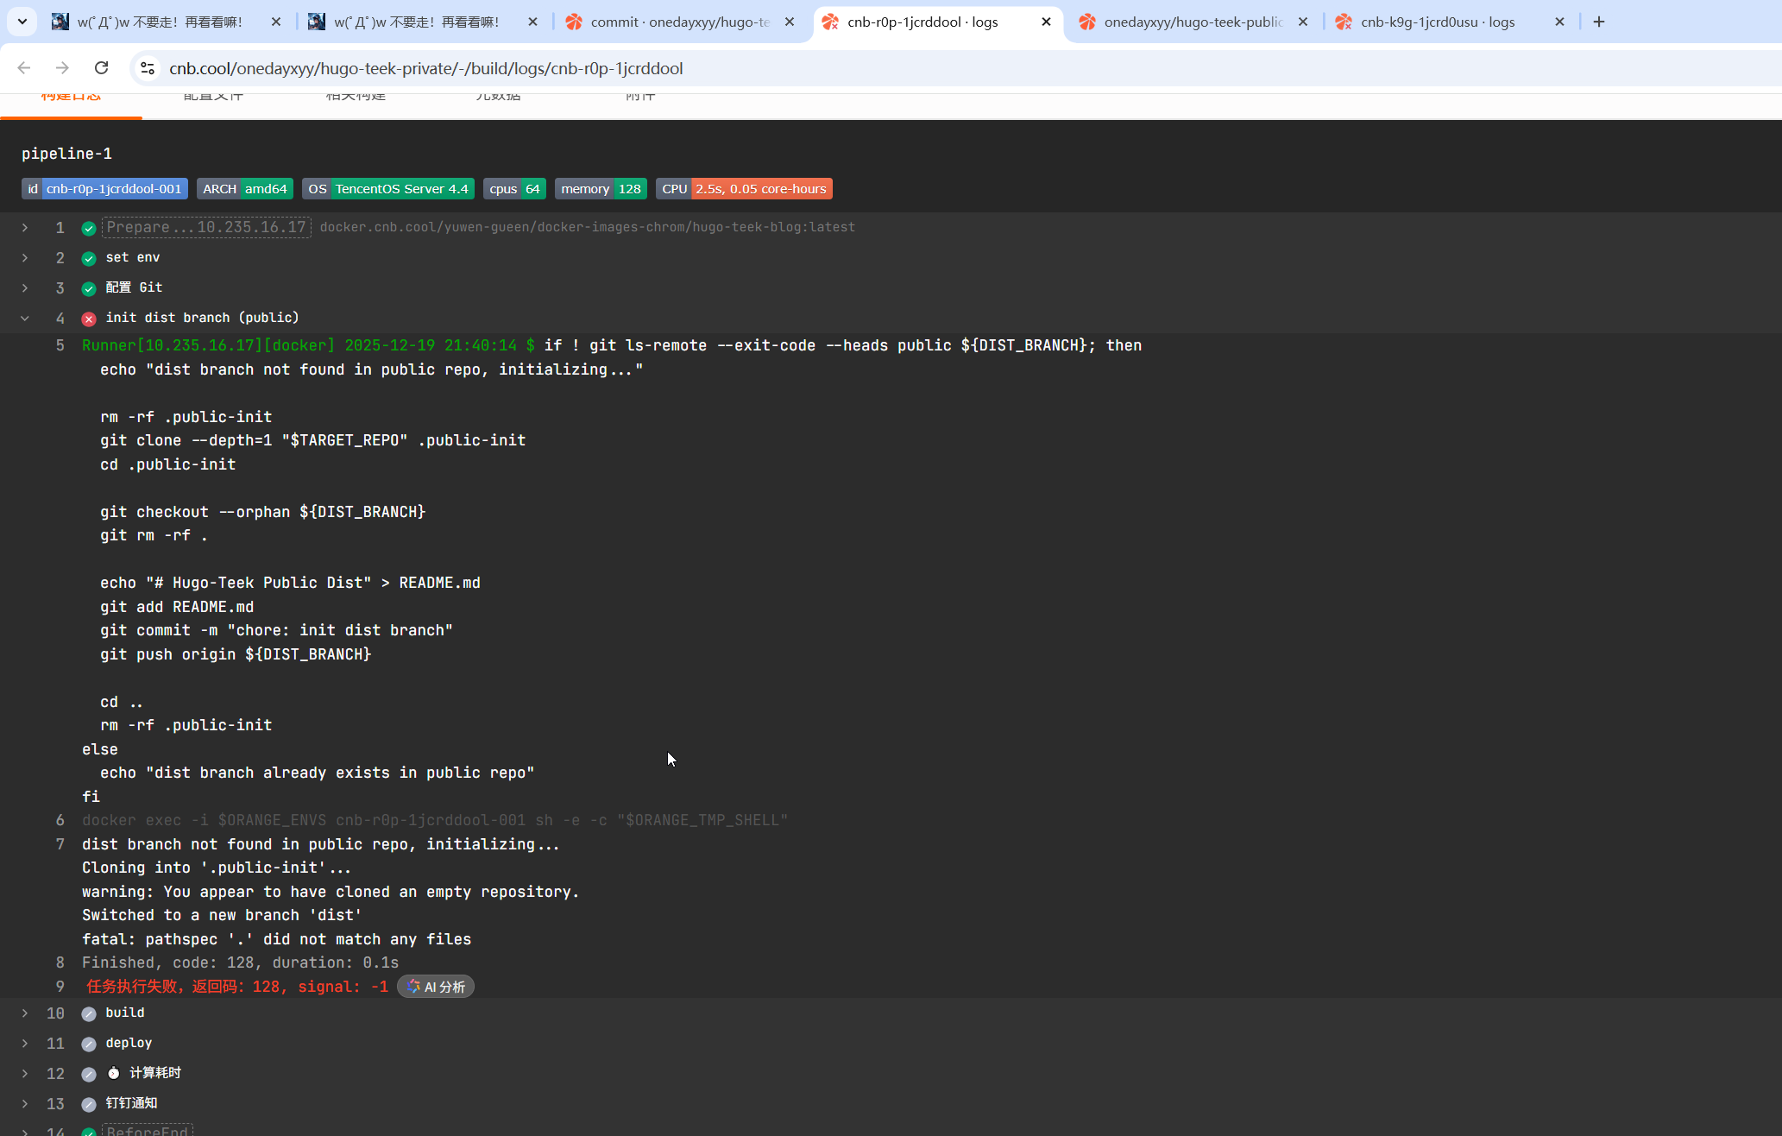Screen dimensions: 1782x1136
Task: Click the back navigation arrow
Action: click(x=24, y=68)
